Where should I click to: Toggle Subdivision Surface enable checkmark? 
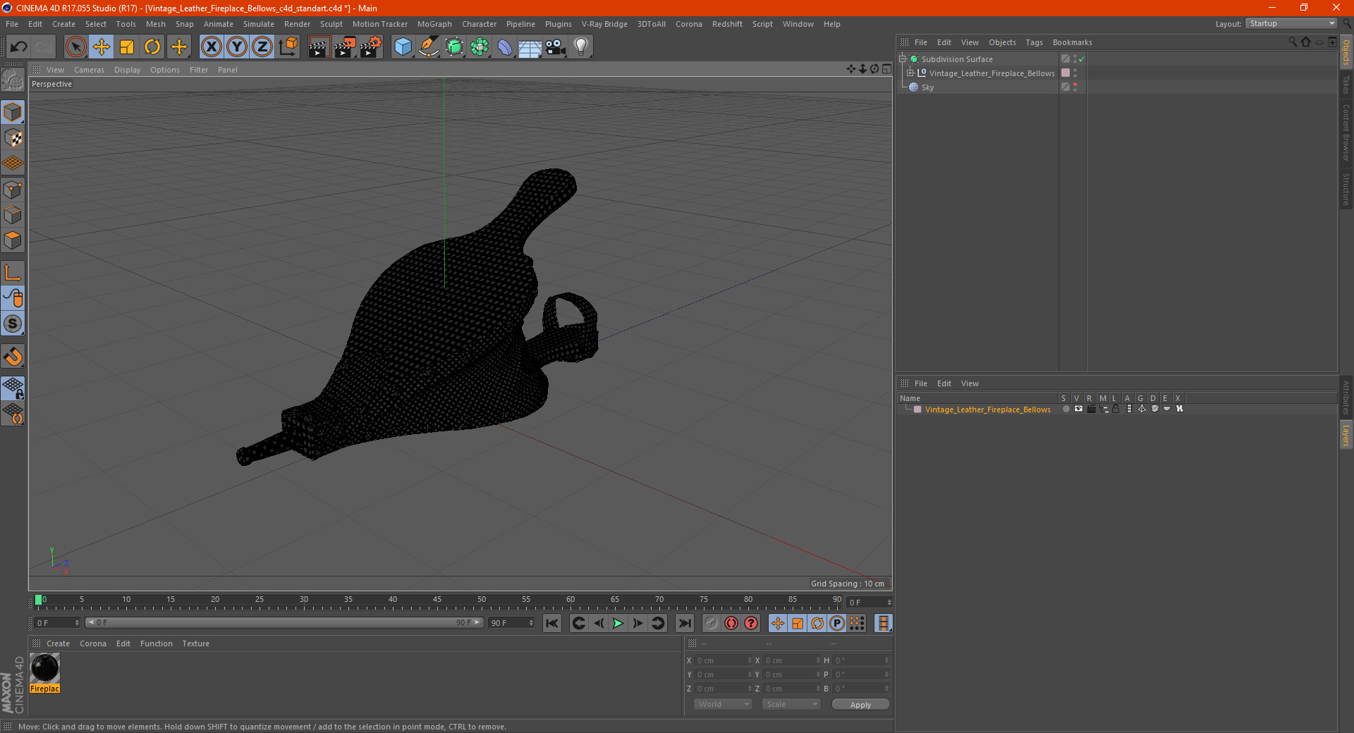point(1081,59)
